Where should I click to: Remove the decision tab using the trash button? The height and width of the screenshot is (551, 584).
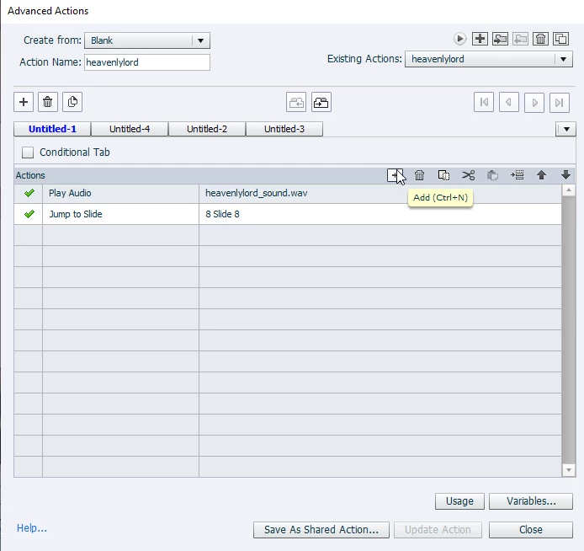(x=48, y=102)
